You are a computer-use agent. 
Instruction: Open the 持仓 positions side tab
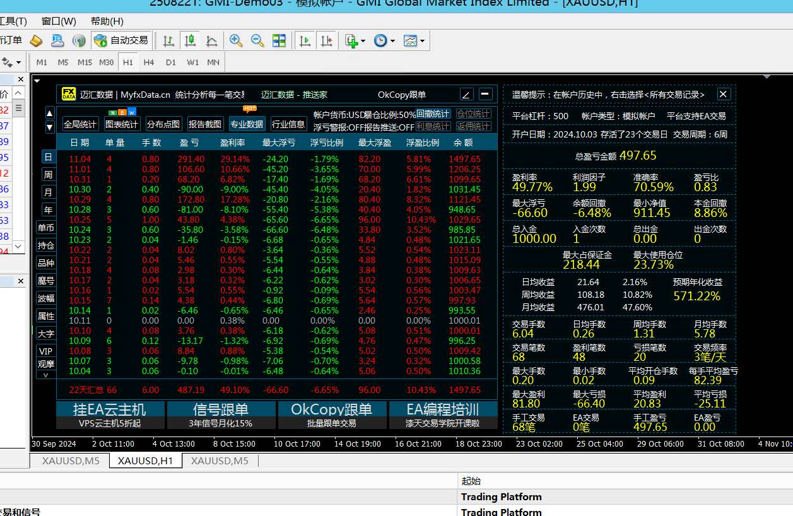46,245
